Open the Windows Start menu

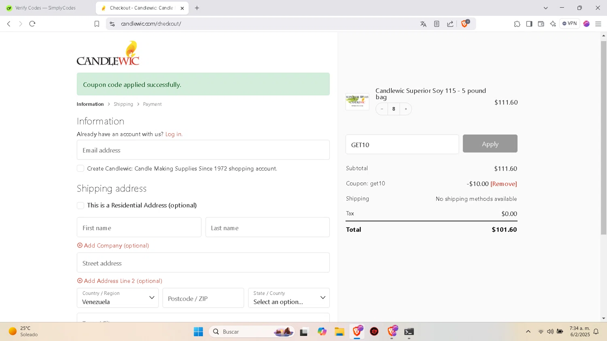click(x=198, y=332)
